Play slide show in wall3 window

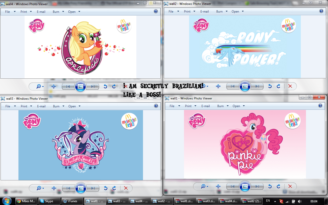(x=81, y=188)
